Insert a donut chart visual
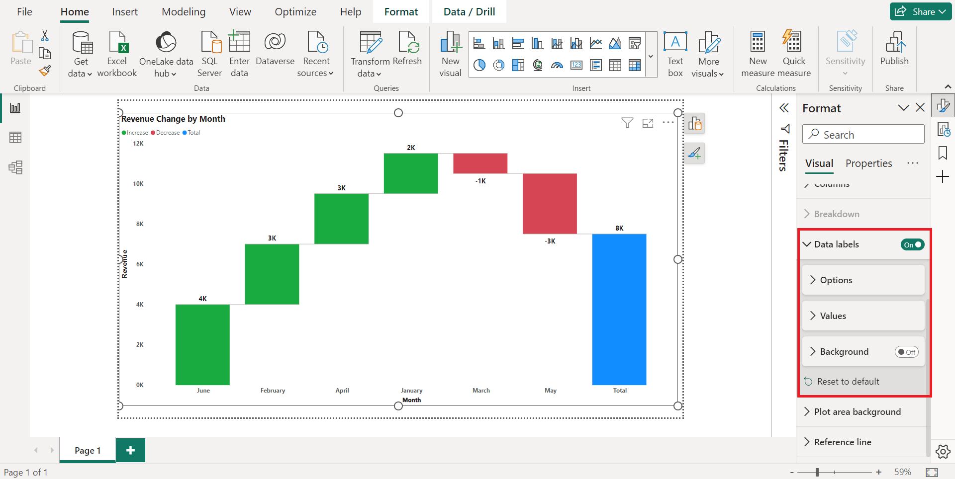The image size is (955, 479). click(498, 65)
